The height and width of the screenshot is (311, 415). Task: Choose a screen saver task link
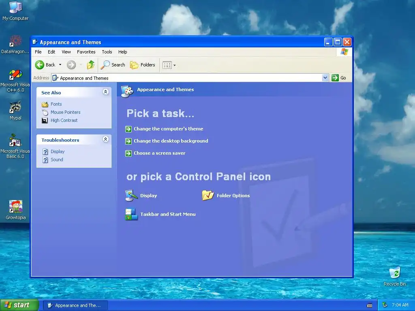pyautogui.click(x=159, y=153)
